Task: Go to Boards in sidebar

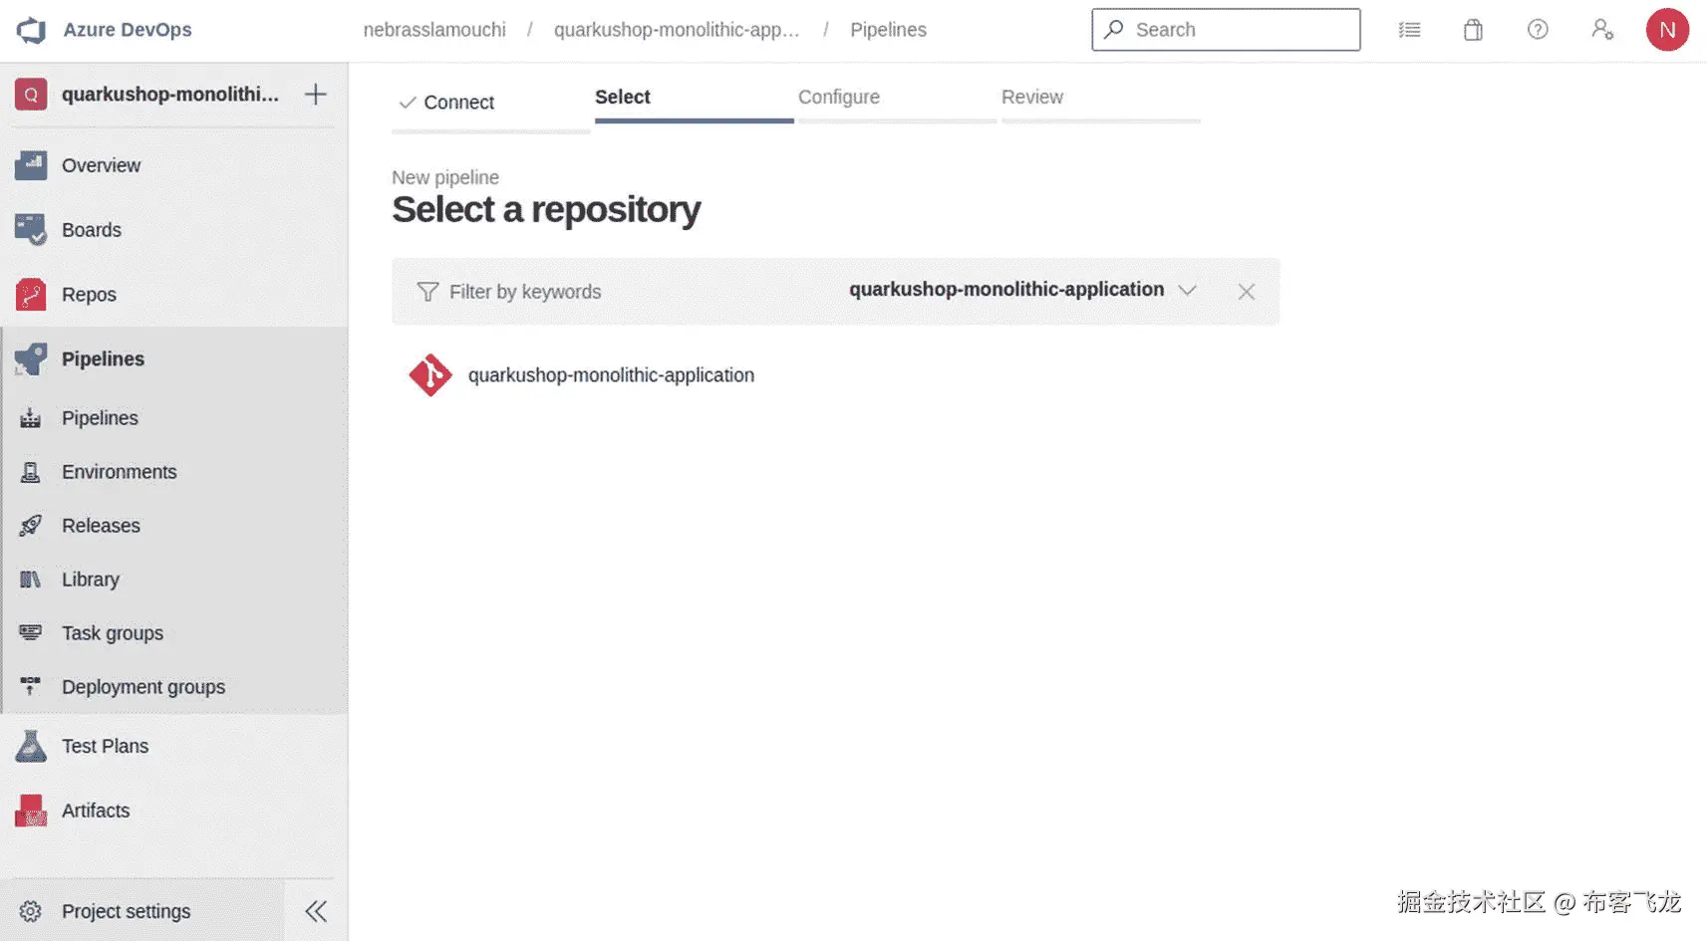Action: pos(91,230)
